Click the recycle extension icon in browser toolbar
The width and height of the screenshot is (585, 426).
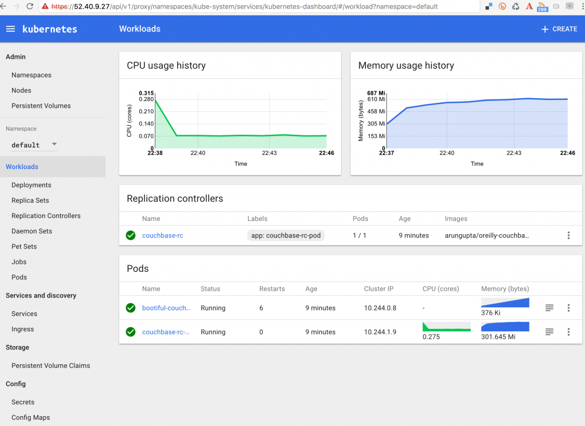[x=516, y=6]
